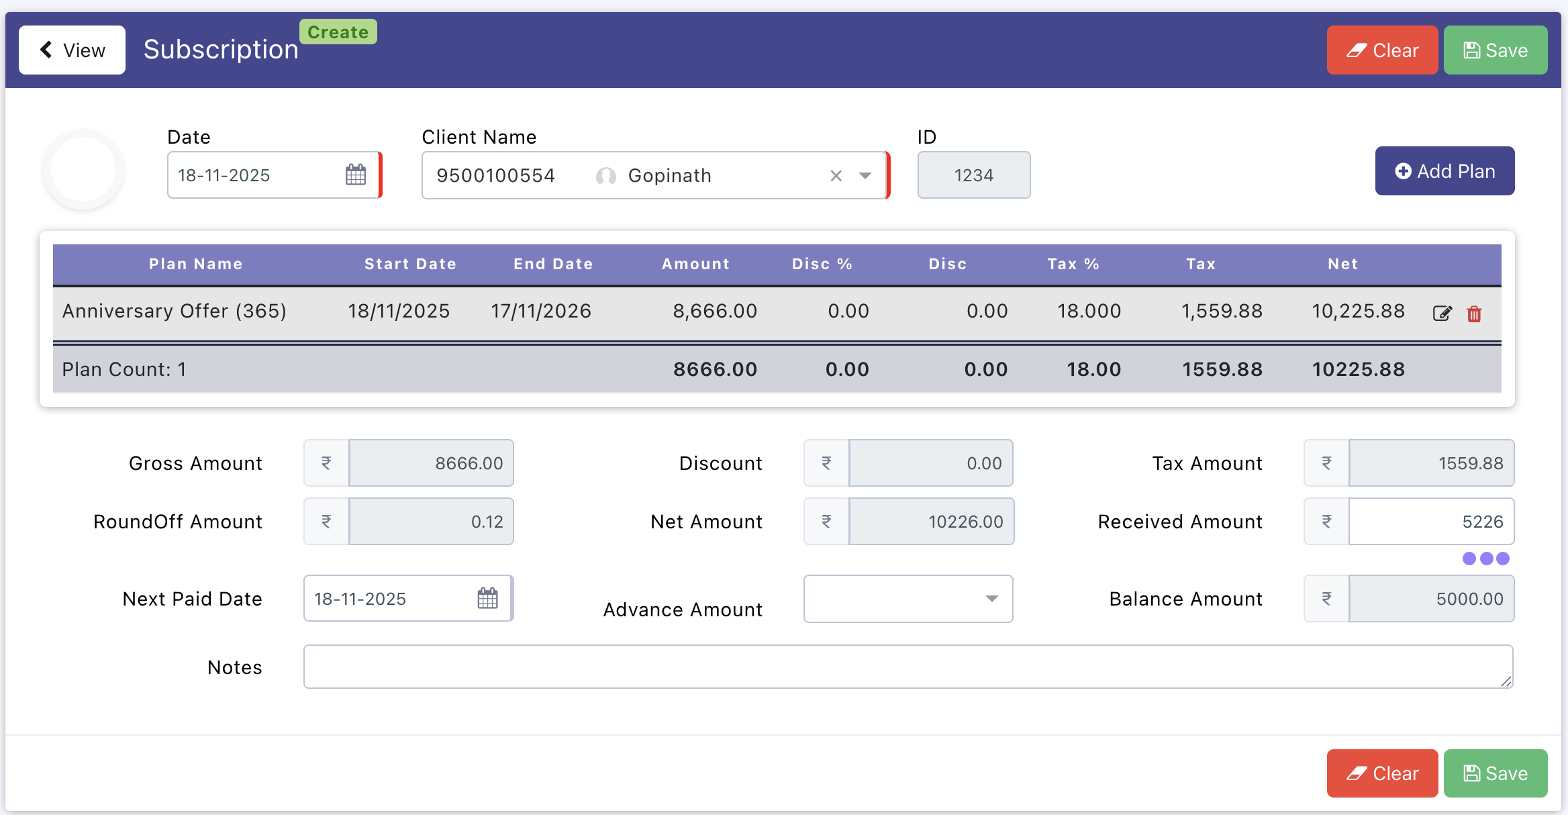Screen dimensions: 1568x815
Task: Click the edit icon for Anniversary Offer row
Action: tap(1442, 313)
